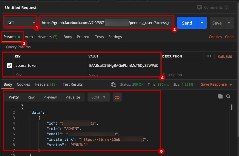Open the Cookies link at right
239x156 pixels.
[215, 37]
